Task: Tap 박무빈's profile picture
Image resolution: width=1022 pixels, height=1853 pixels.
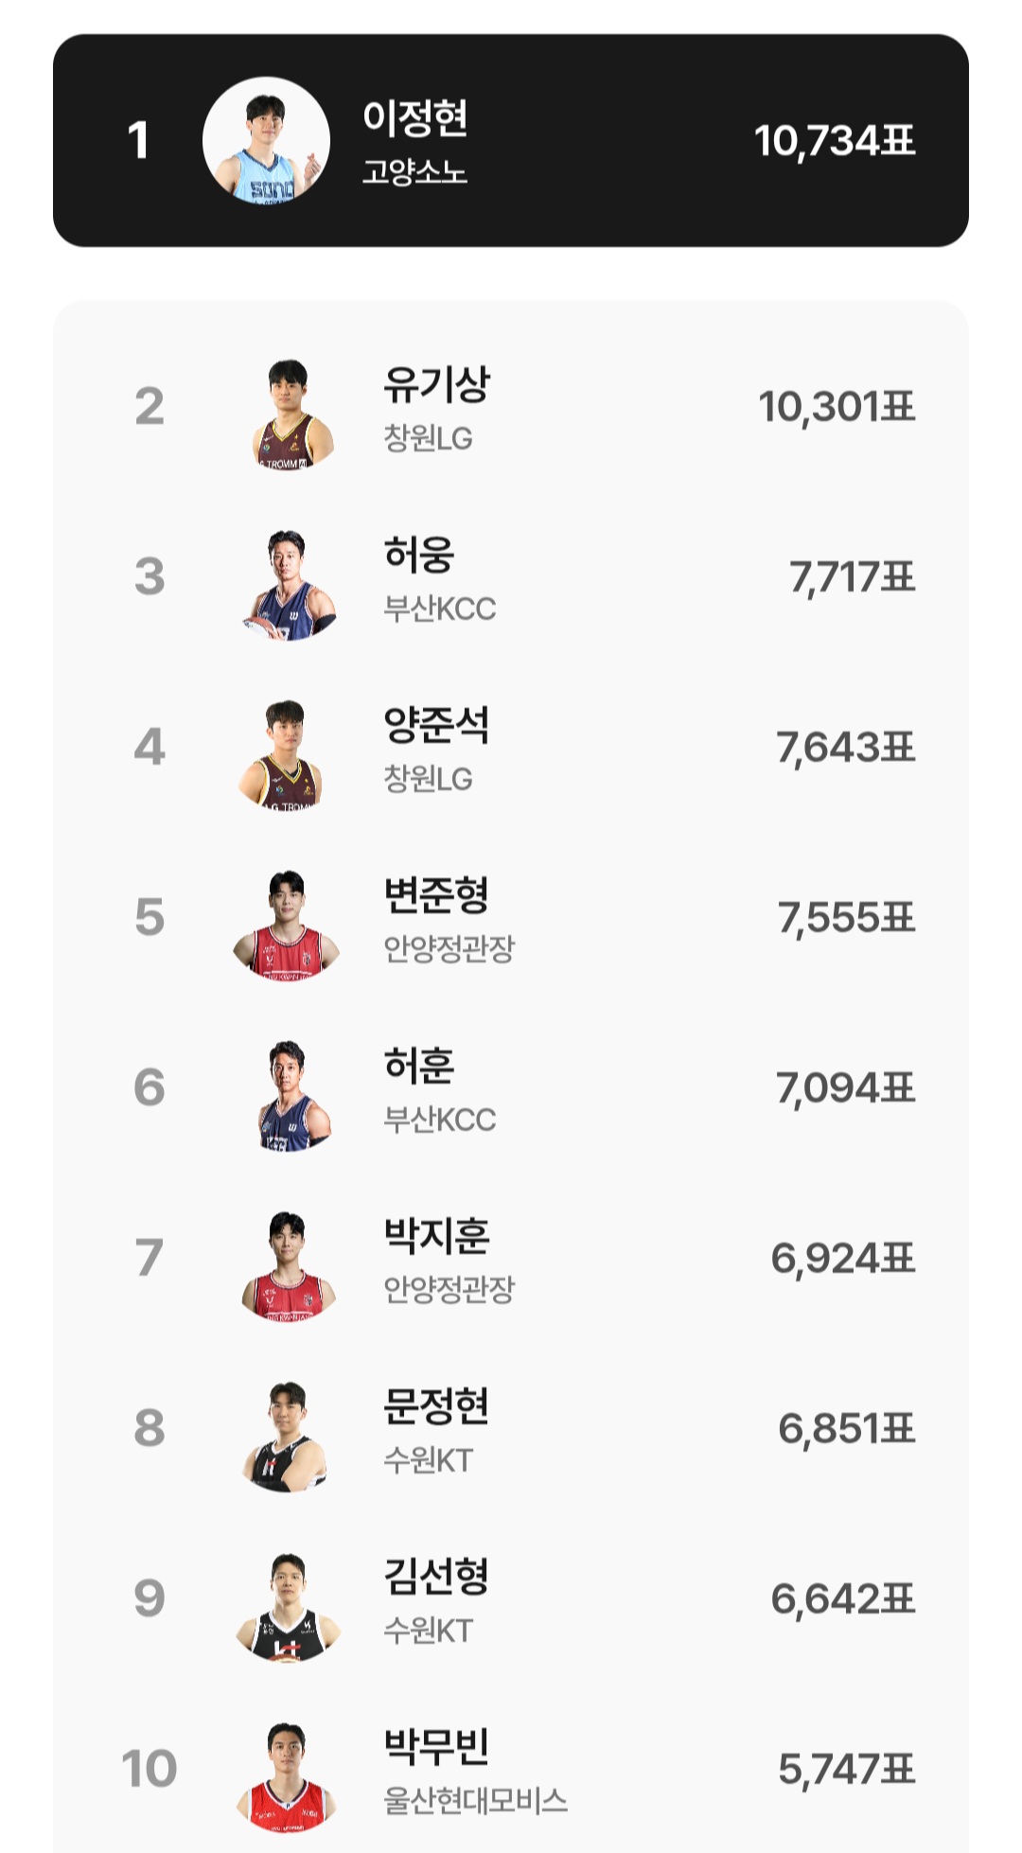Action: coord(288,1776)
